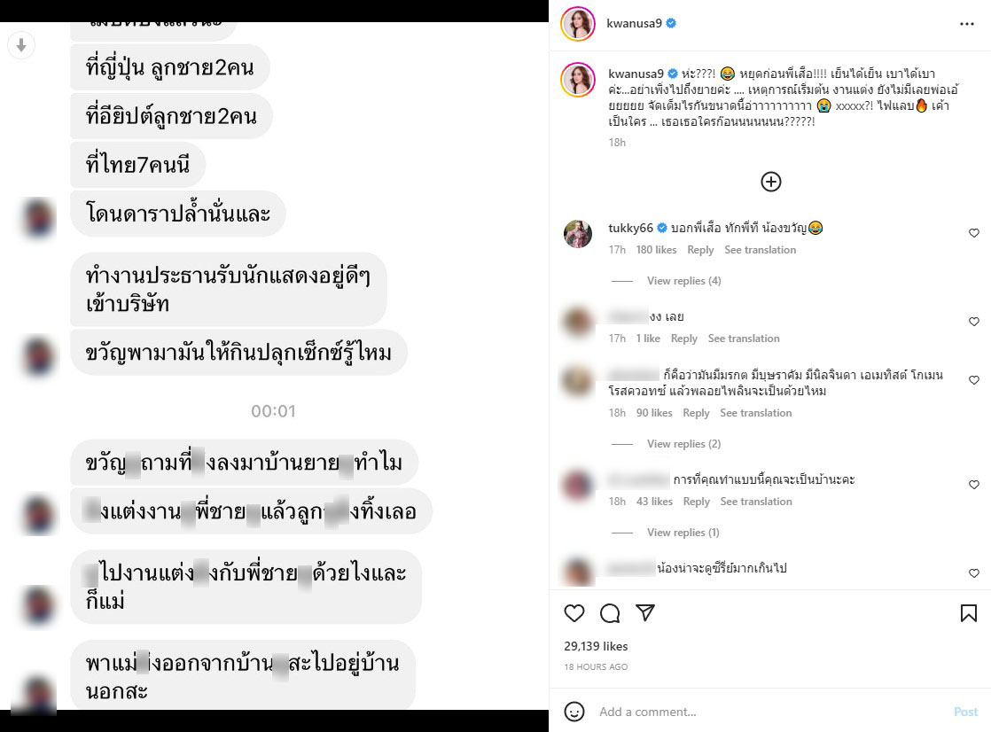Like the 'น้องน่าจะดูซีรีย์มากเกินไป' comment
The height and width of the screenshot is (732, 991).
pyautogui.click(x=974, y=573)
